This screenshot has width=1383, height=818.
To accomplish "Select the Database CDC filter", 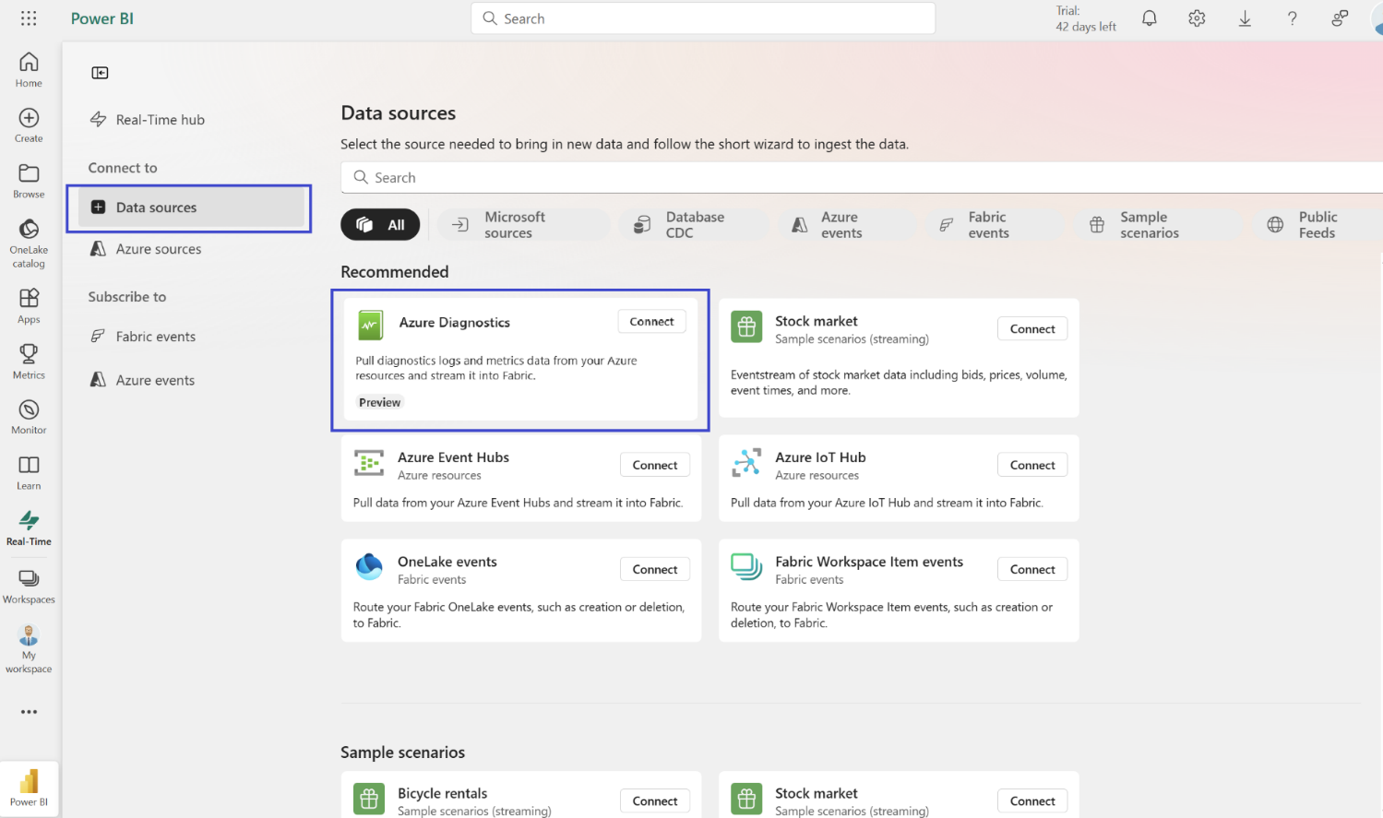I will [694, 224].
